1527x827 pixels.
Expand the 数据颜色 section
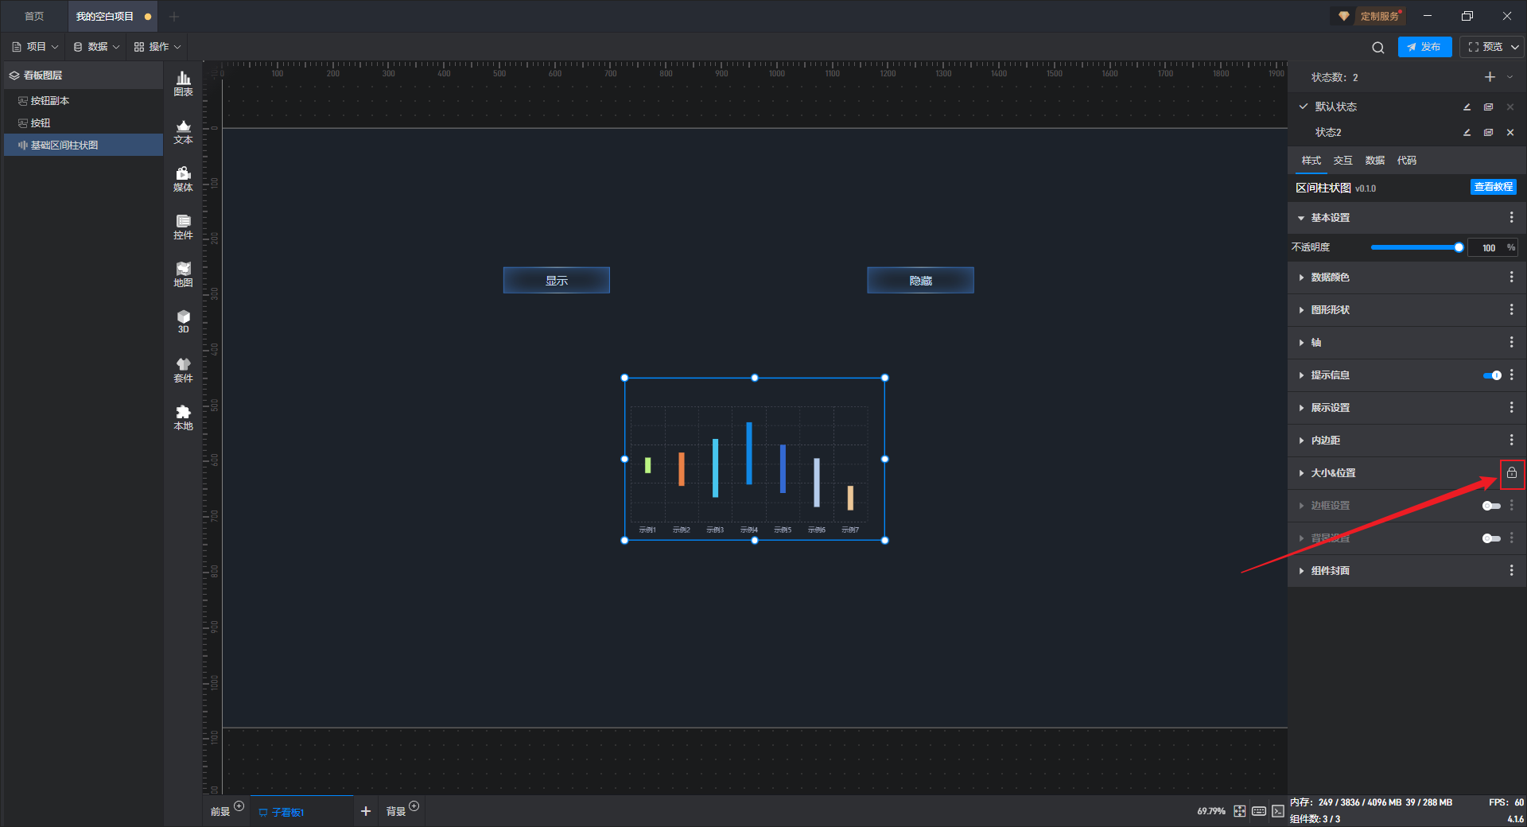point(1301,278)
